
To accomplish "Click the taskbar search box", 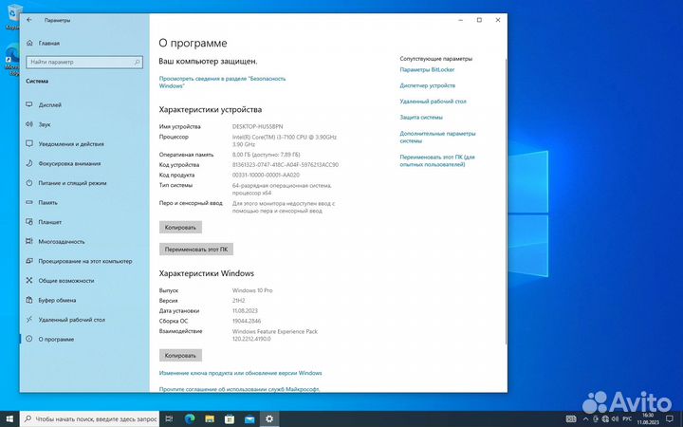I will (x=90, y=419).
